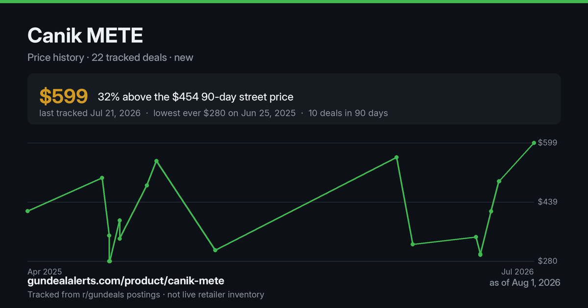Select the mid-chart low point in the long dip
Screen dimensions: 588x308
215,250
